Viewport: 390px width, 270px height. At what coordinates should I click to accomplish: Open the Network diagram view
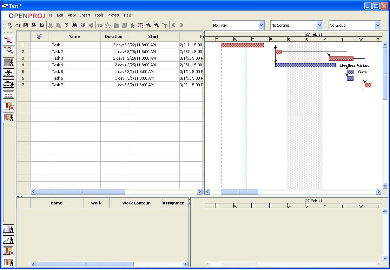pos(8,51)
